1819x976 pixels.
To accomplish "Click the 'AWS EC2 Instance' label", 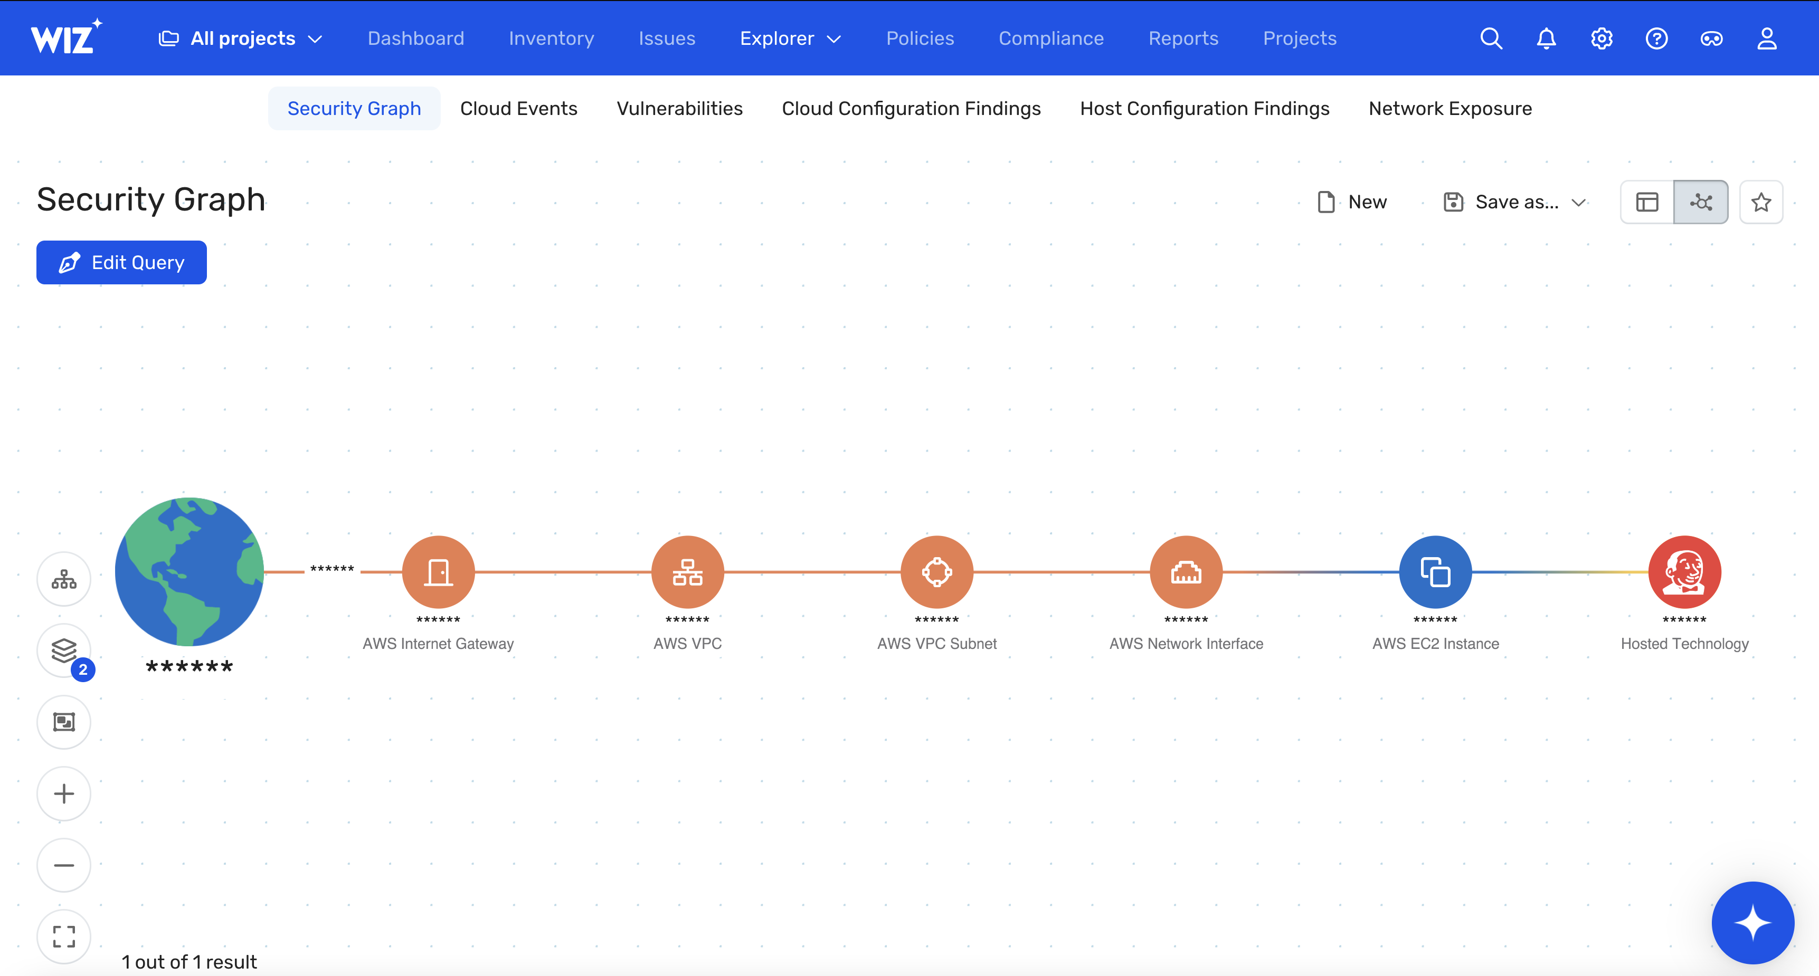I will click(x=1435, y=643).
